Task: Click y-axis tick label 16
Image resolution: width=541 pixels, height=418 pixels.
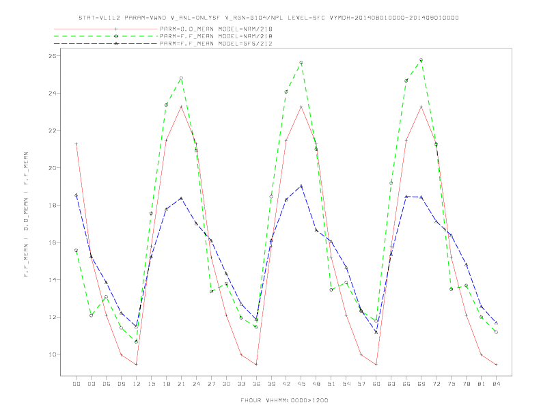Action: (x=52, y=242)
